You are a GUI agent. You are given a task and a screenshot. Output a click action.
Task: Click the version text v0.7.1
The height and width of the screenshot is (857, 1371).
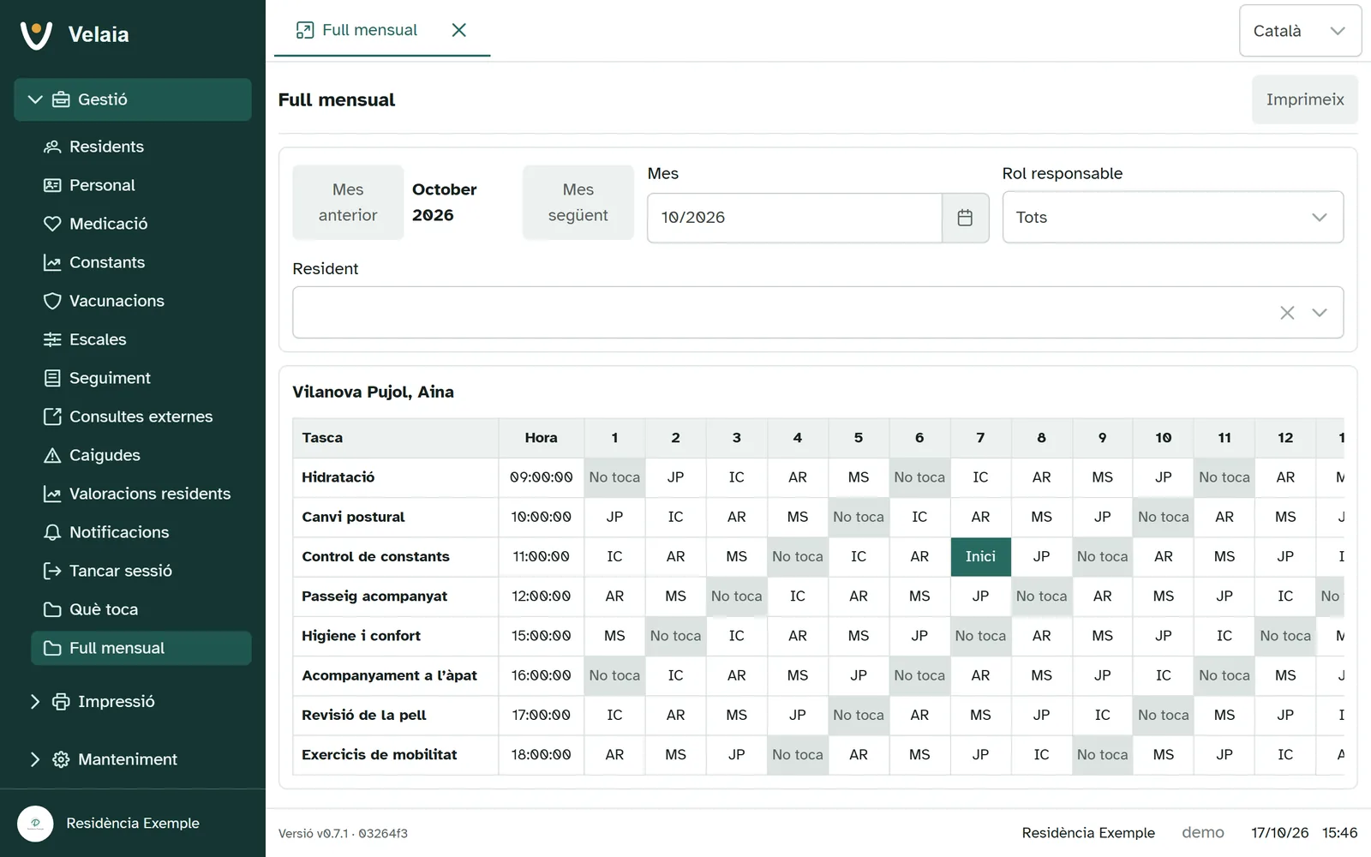[x=343, y=833]
